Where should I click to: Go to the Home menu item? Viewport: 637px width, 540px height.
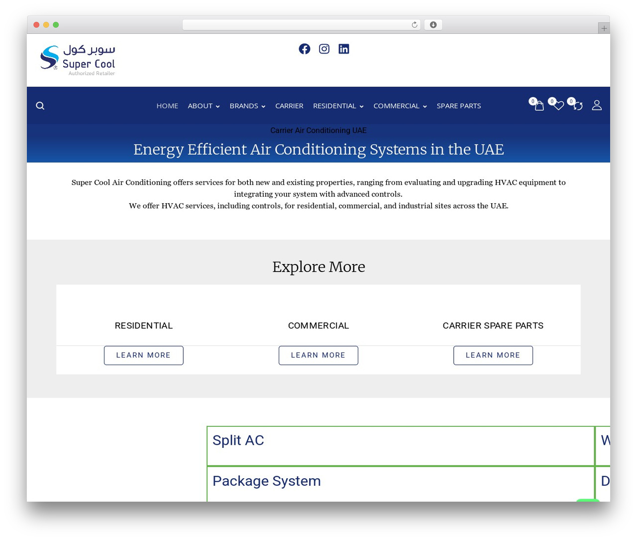pos(167,106)
